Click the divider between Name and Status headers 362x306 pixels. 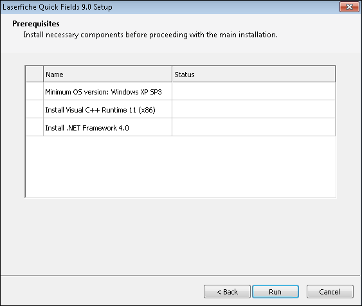(172, 75)
